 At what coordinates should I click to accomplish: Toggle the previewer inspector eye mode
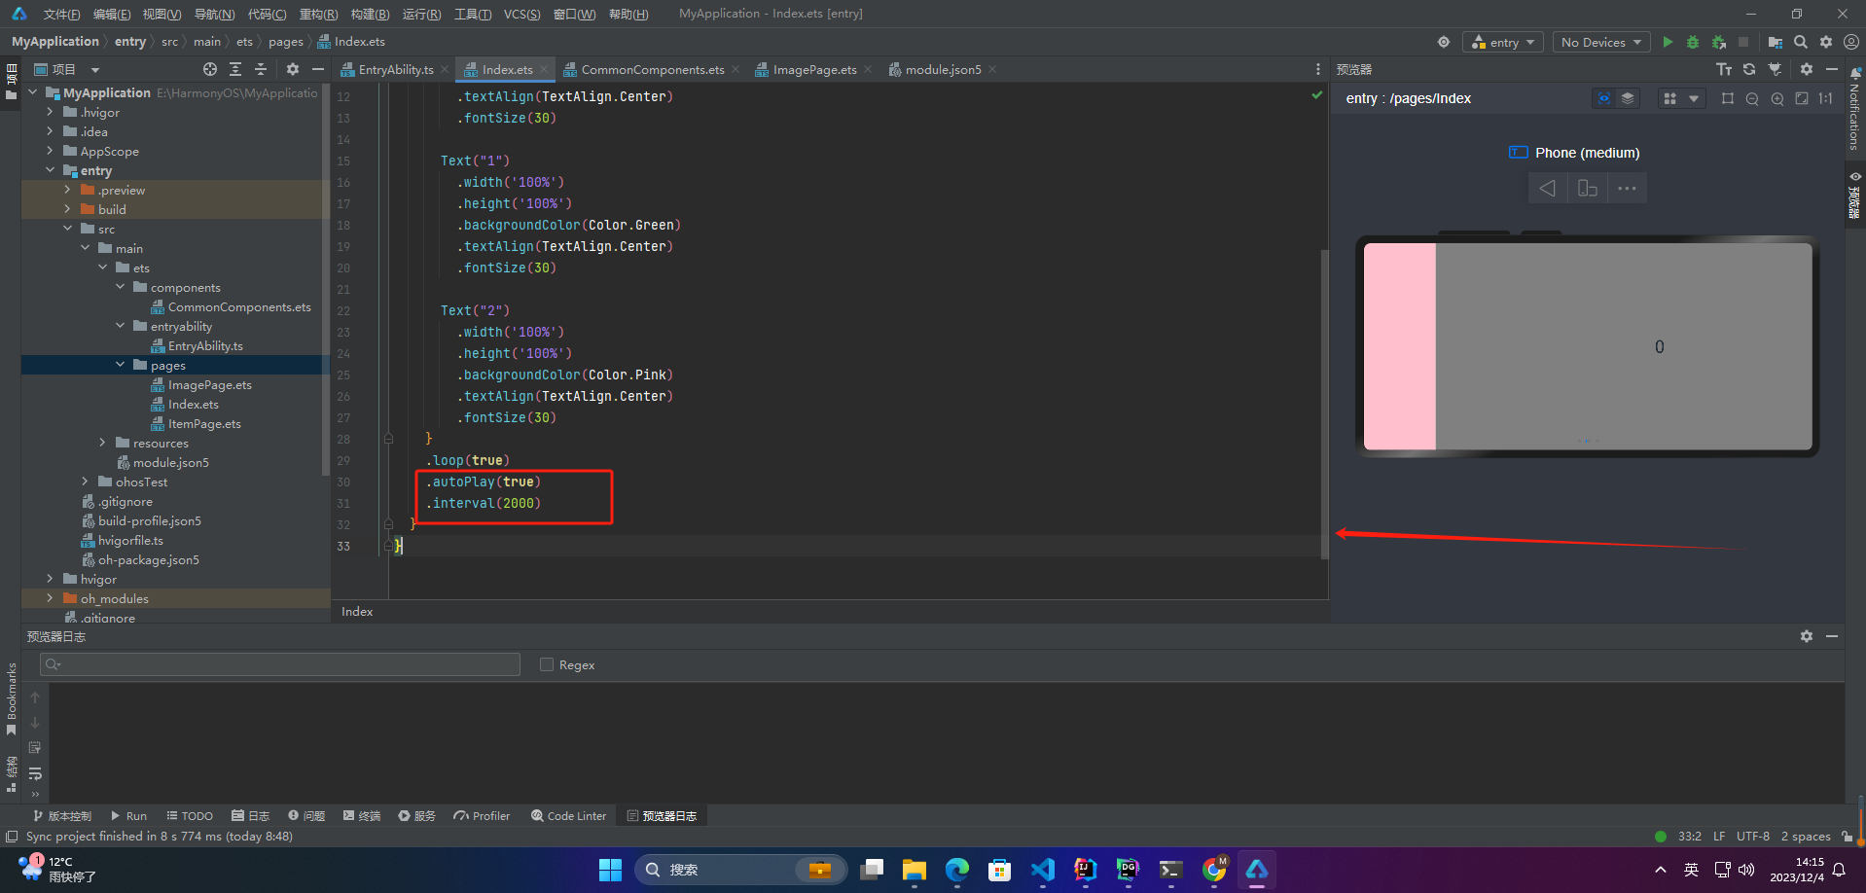click(1603, 98)
